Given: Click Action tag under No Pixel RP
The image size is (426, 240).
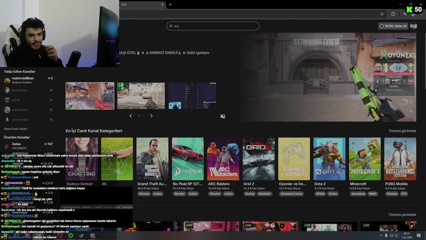Looking at the screenshot, I should coord(193,194).
